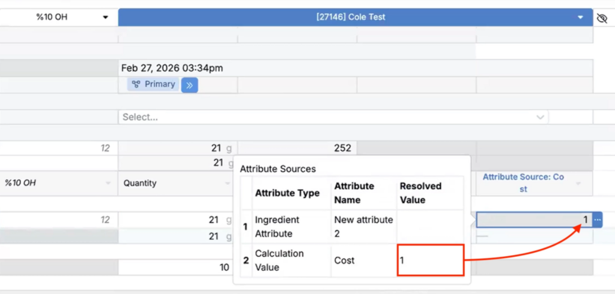The height and width of the screenshot is (294, 615).
Task: Click the Calculation Value cell in popup
Action: pyautogui.click(x=291, y=260)
